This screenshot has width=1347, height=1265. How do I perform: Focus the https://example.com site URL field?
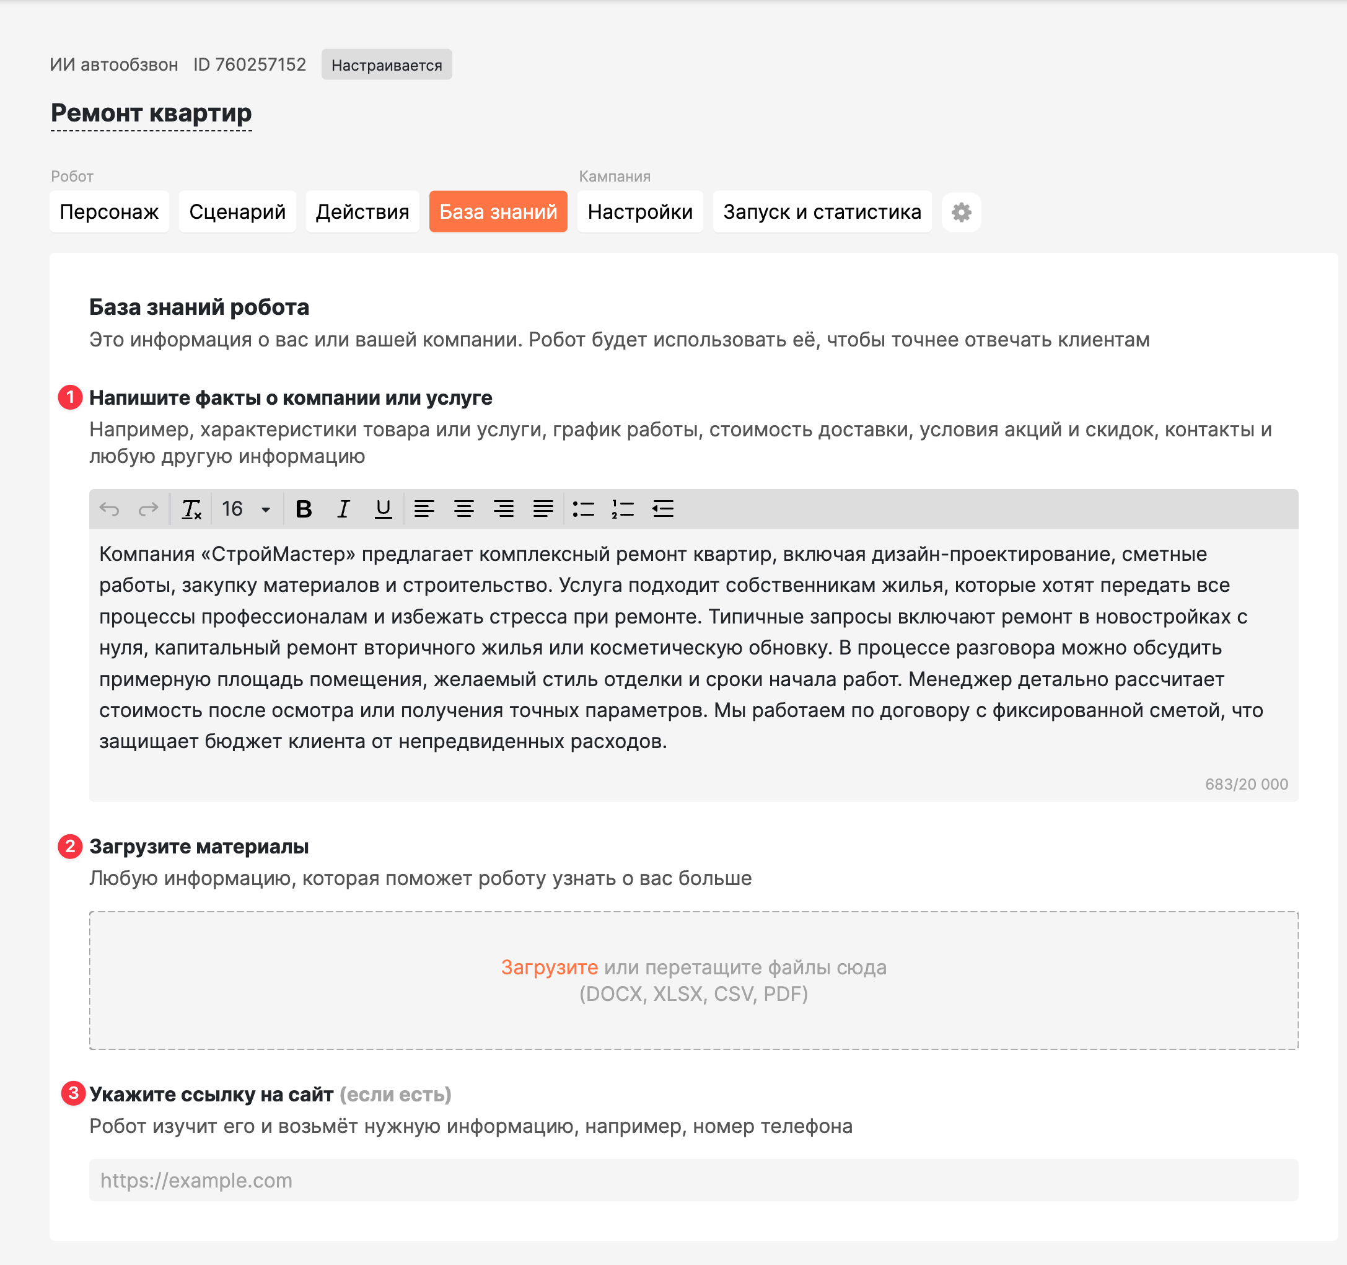pos(693,1180)
